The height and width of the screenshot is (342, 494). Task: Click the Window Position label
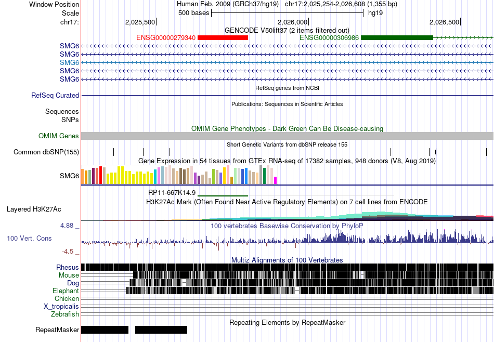(x=54, y=4)
